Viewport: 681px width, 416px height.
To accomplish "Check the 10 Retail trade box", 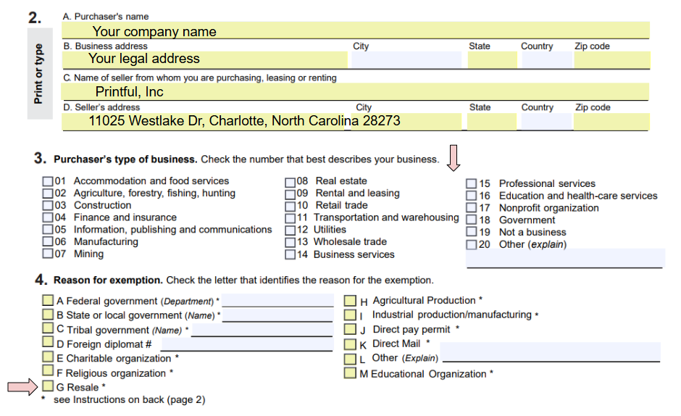I will [291, 206].
